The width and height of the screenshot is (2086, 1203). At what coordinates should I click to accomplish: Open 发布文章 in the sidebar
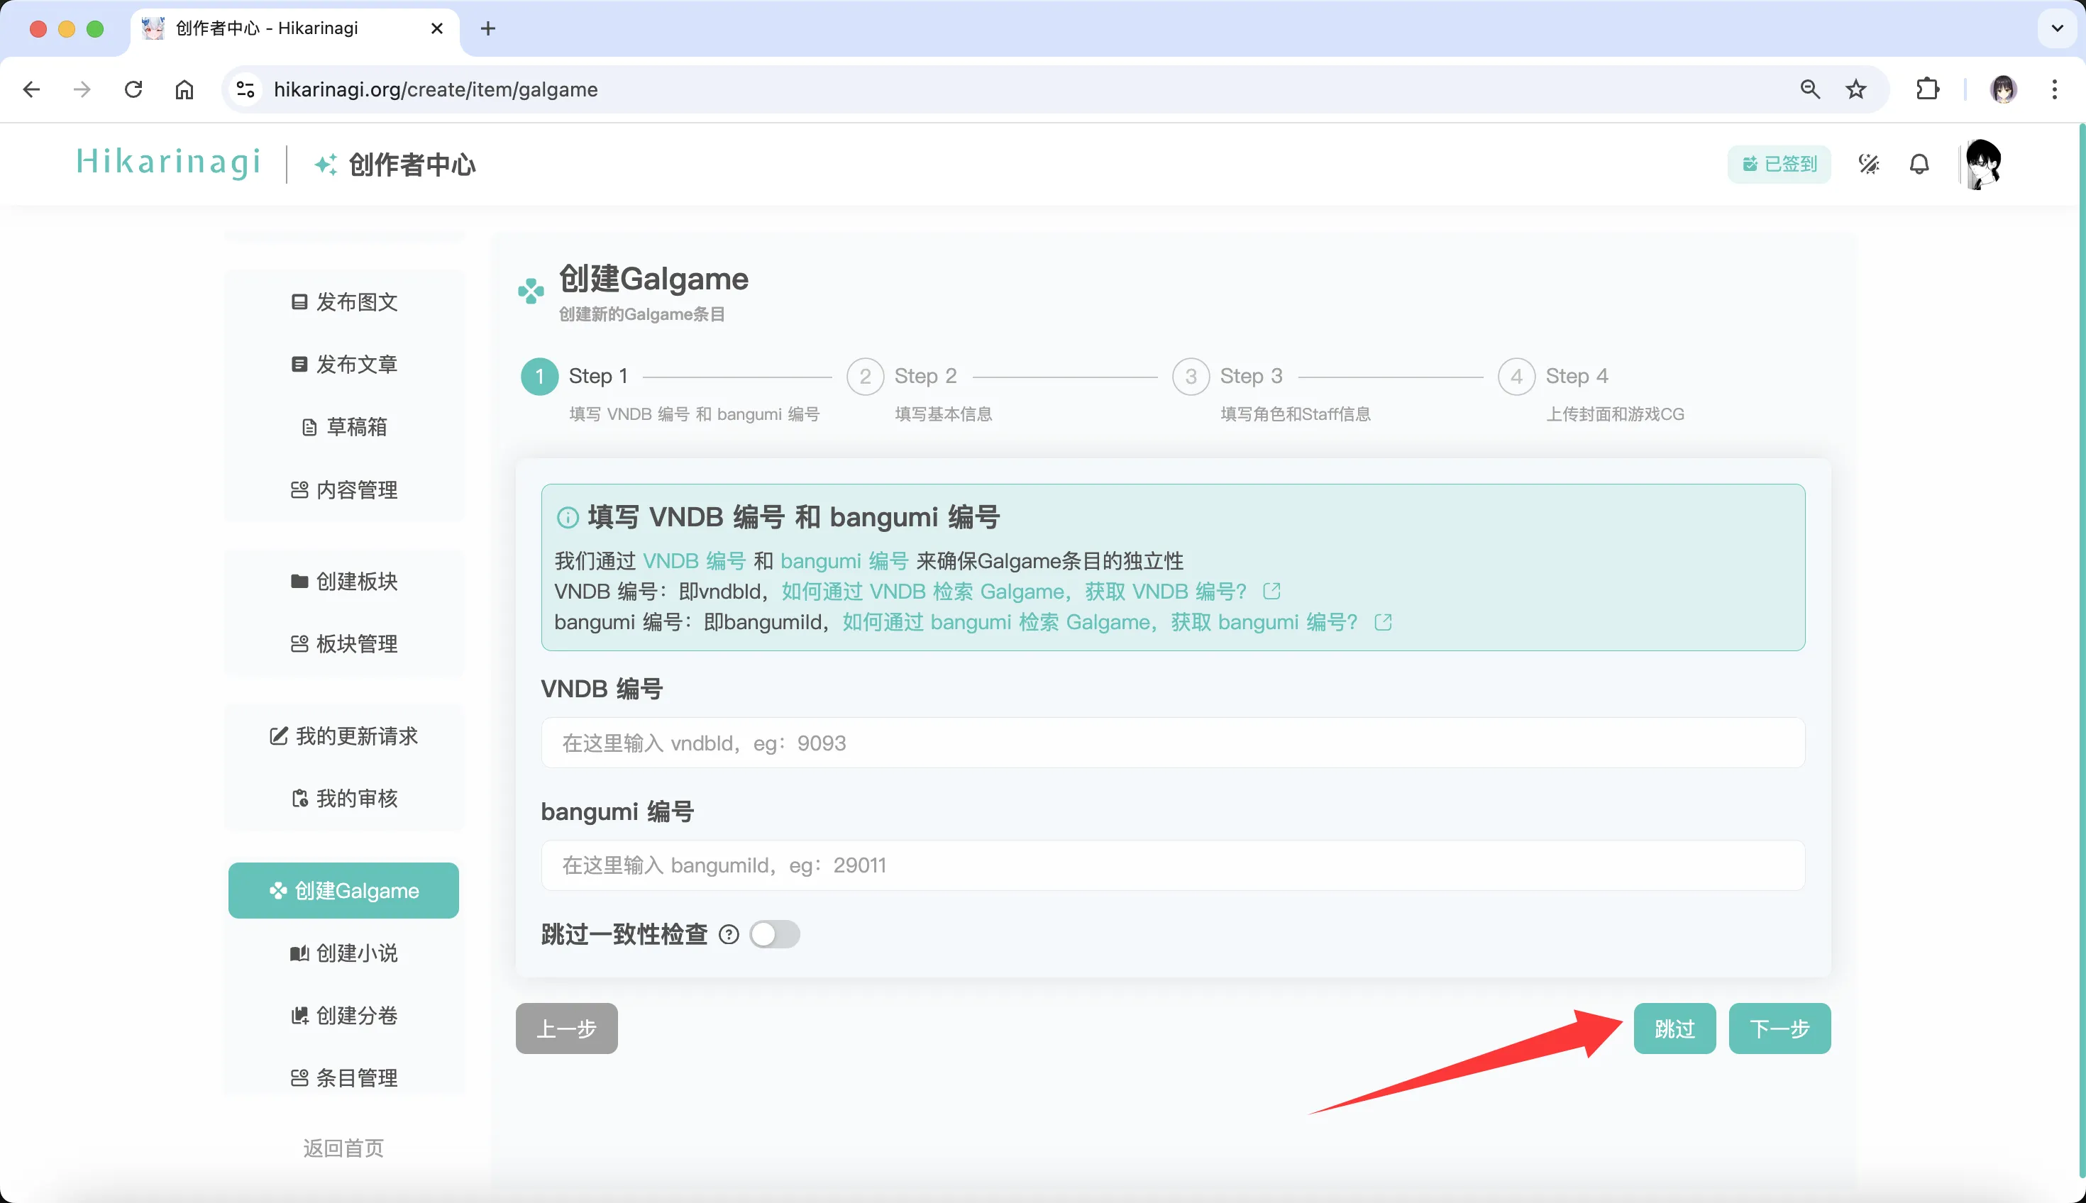click(344, 365)
